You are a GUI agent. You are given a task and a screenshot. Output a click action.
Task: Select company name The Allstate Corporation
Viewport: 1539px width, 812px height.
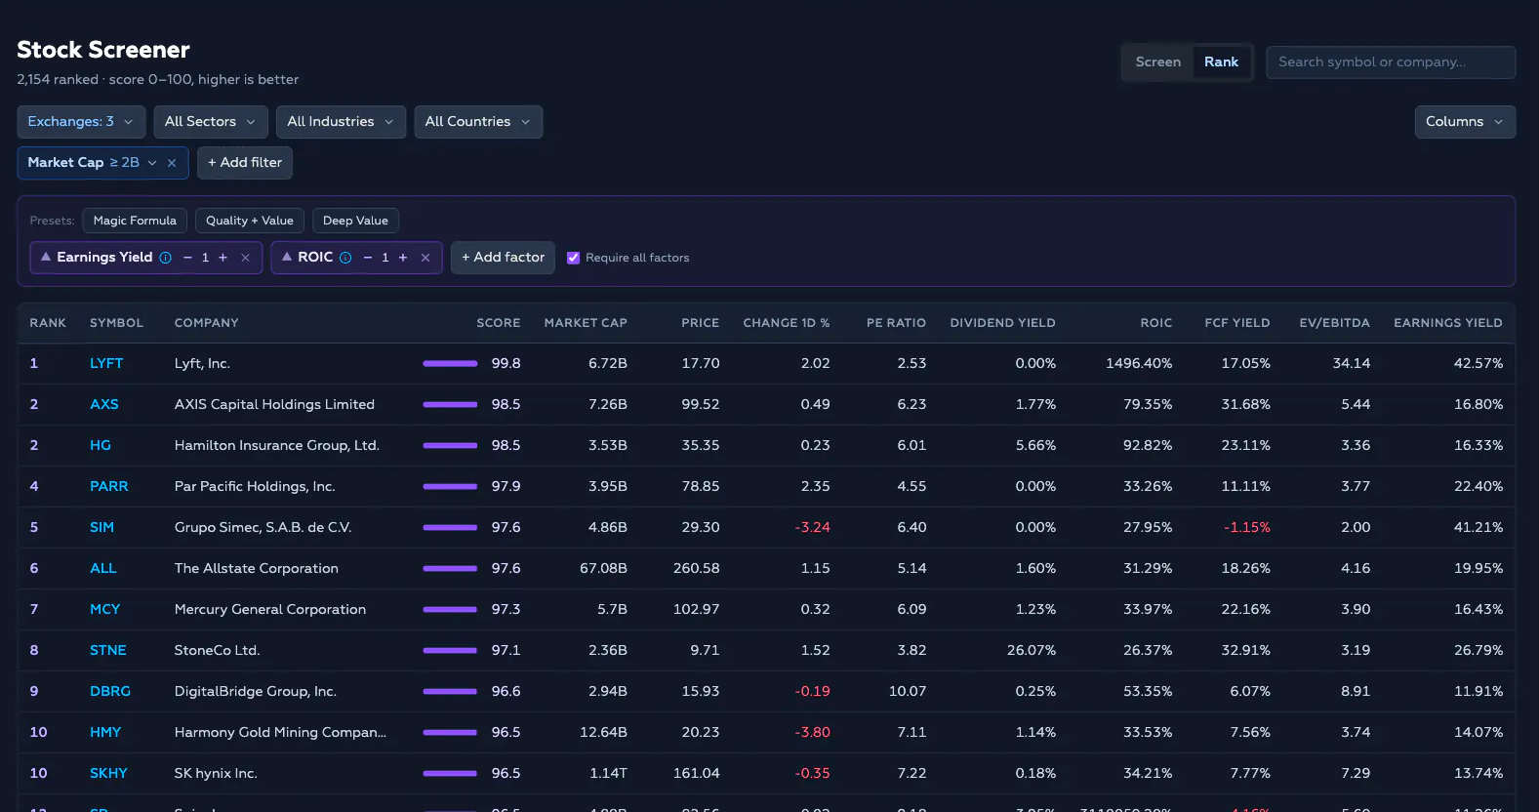point(257,569)
